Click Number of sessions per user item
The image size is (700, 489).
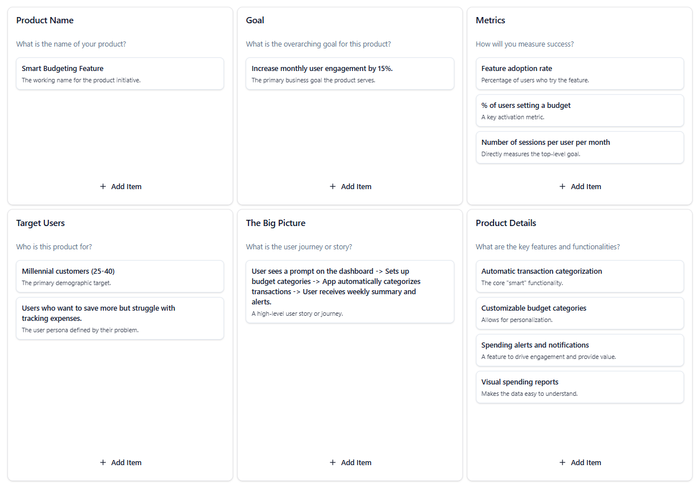(x=579, y=147)
